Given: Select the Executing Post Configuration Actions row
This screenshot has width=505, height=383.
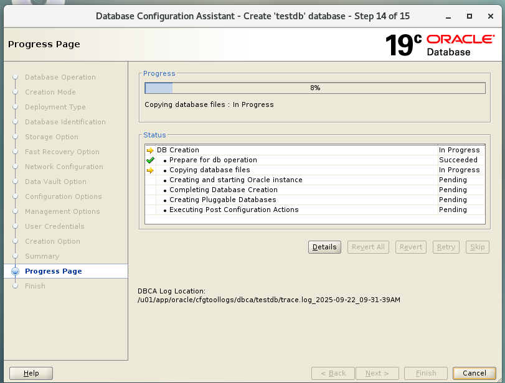Looking at the screenshot, I should 234,210.
